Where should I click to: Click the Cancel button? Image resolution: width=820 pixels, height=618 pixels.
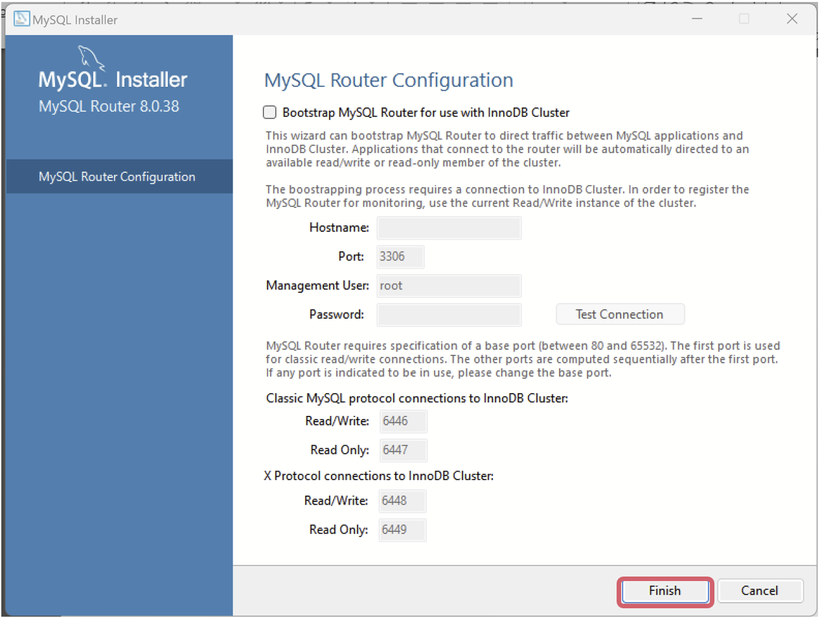[x=760, y=591]
